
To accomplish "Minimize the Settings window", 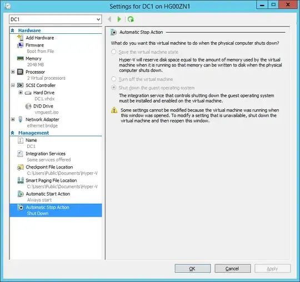I will tap(262, 5).
